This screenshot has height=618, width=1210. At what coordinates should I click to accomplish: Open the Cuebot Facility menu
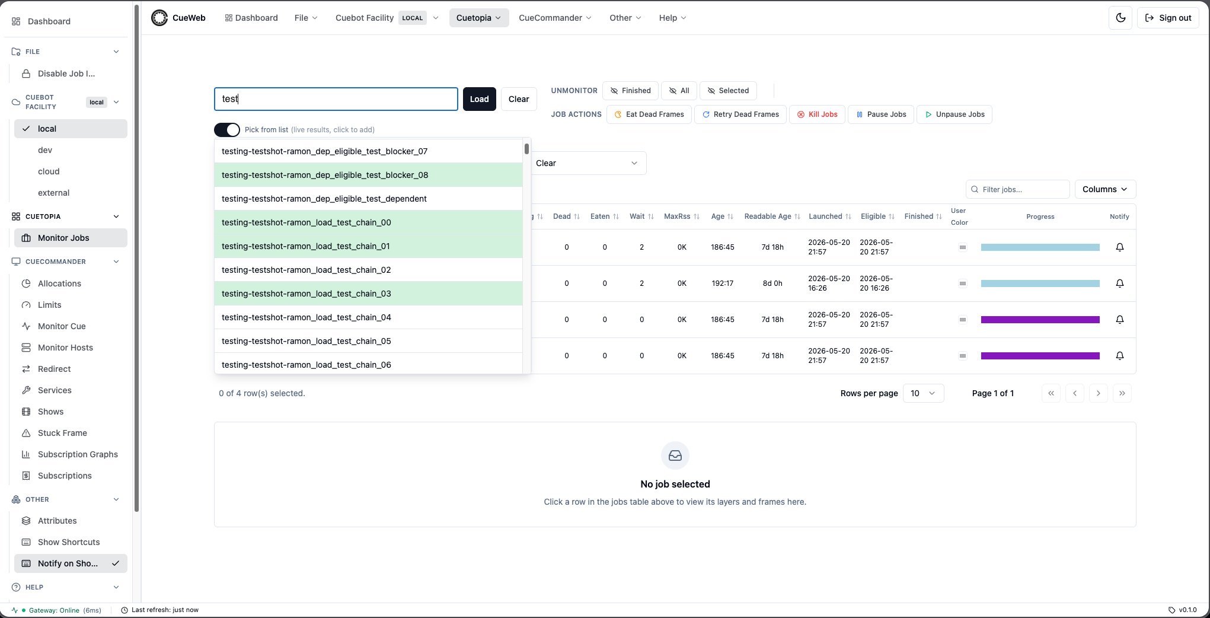click(387, 18)
